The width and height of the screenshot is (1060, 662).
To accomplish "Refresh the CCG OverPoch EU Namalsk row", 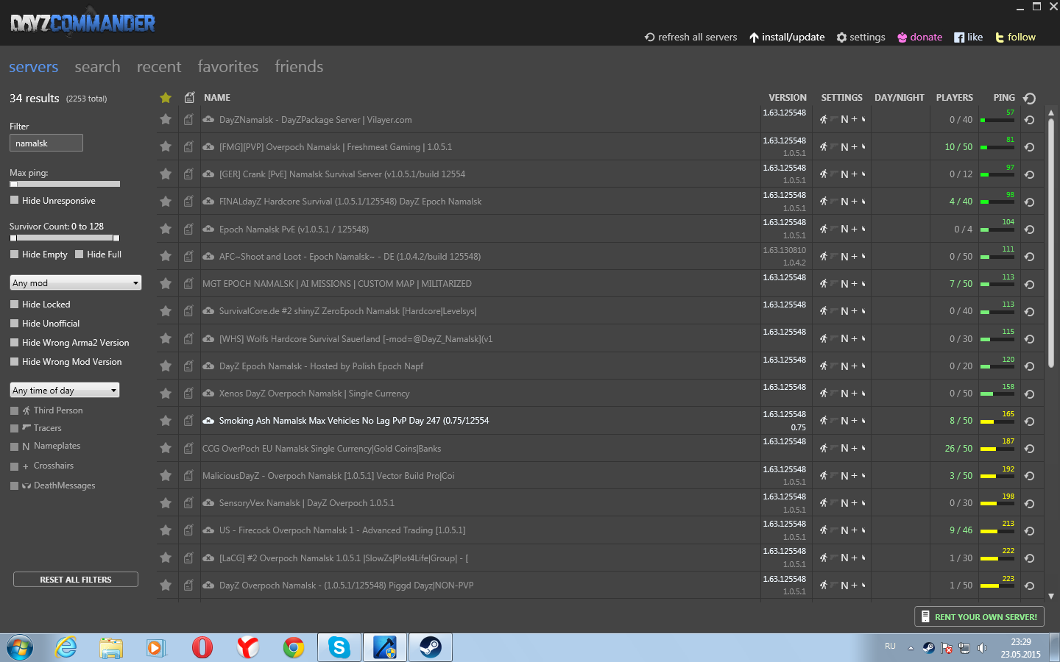I will (1030, 449).
